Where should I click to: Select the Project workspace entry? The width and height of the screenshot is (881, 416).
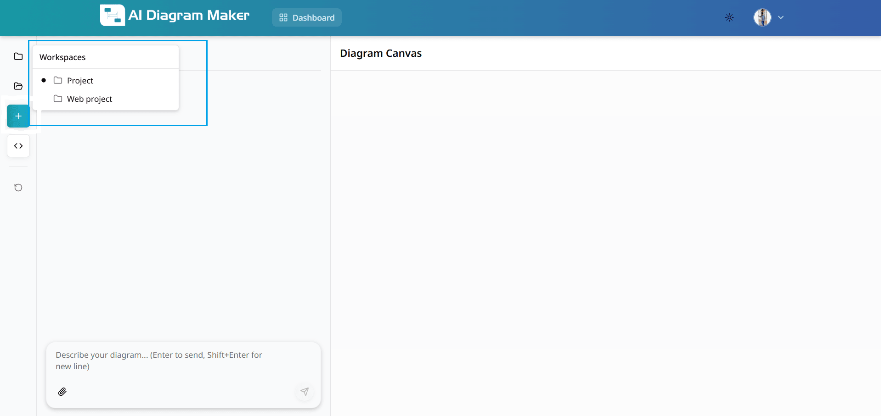coord(80,81)
